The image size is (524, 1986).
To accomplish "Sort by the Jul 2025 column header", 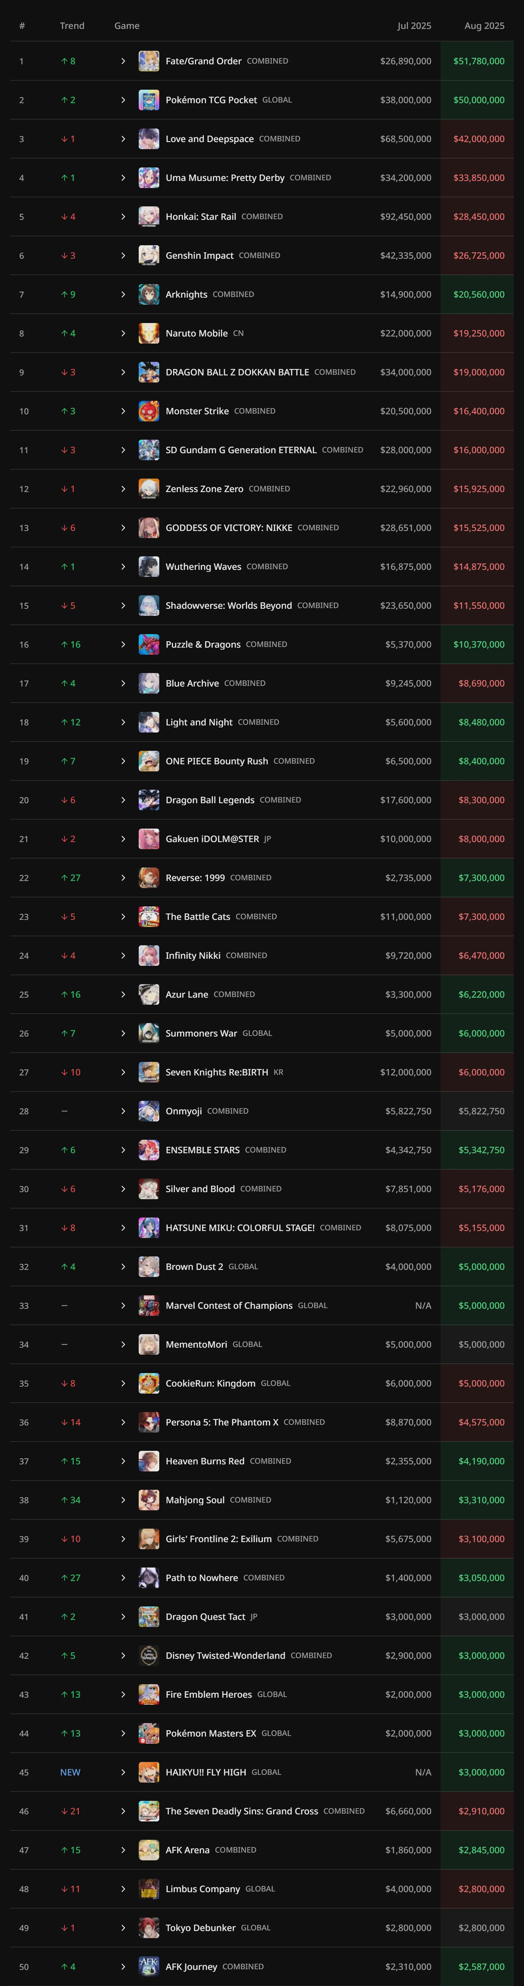I will point(414,25).
